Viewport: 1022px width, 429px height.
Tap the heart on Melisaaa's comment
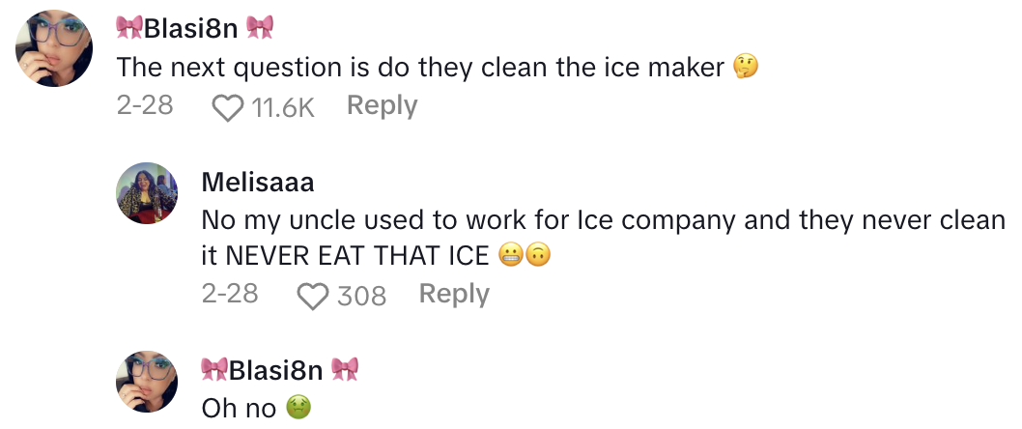(x=313, y=296)
